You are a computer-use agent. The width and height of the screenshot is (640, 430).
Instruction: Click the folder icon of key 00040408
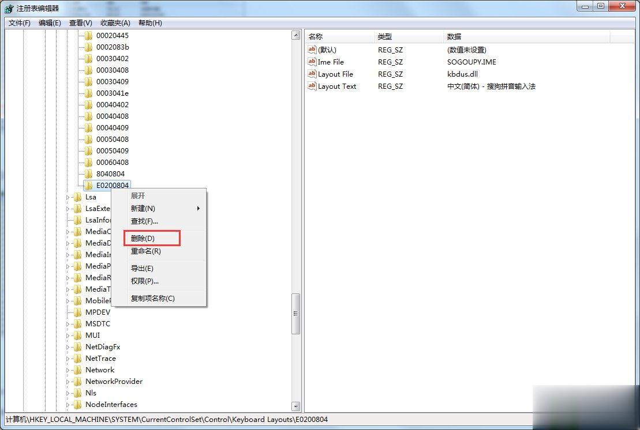pyautogui.click(x=88, y=116)
